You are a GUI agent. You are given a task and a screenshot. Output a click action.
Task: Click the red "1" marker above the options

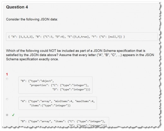click(x=7, y=74)
